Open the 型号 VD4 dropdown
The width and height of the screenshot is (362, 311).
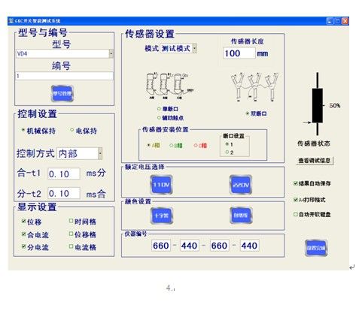point(111,53)
